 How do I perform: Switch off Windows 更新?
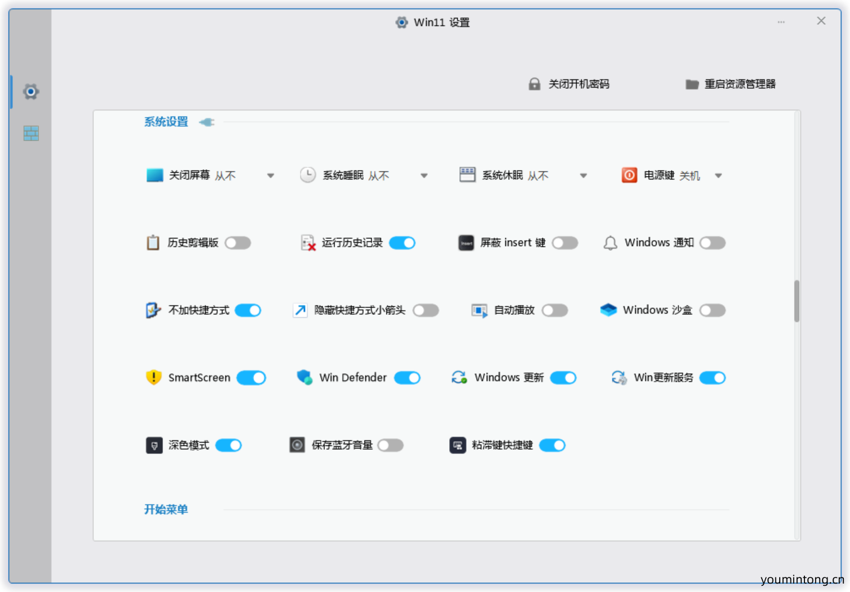[563, 378]
